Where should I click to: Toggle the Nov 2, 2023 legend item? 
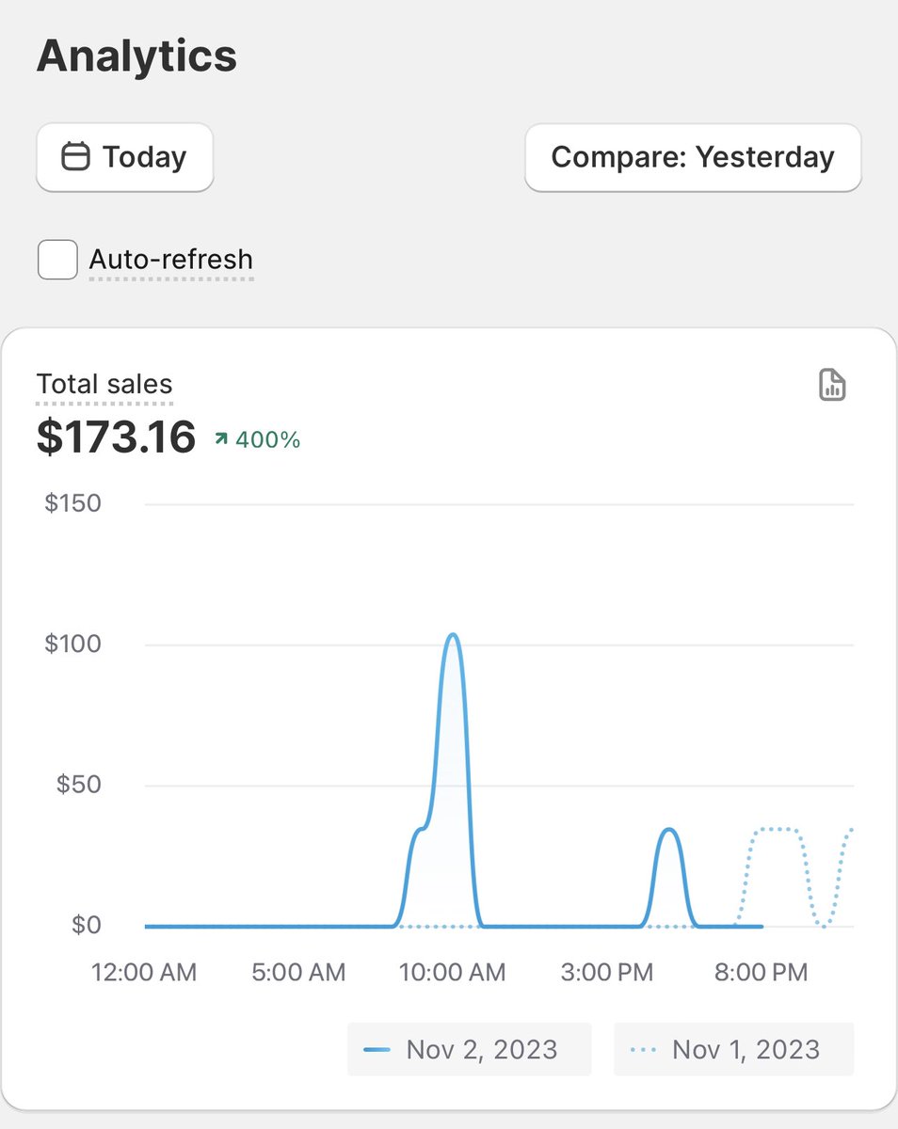pyautogui.click(x=470, y=1049)
